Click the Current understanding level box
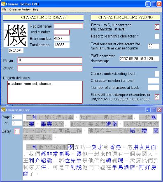 pyautogui.click(x=157, y=74)
